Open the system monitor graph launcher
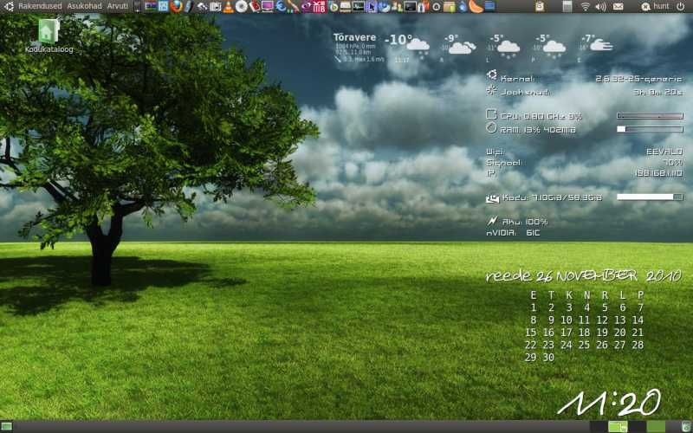Screen dimensions: 693x433 pyautogui.click(x=358, y=6)
